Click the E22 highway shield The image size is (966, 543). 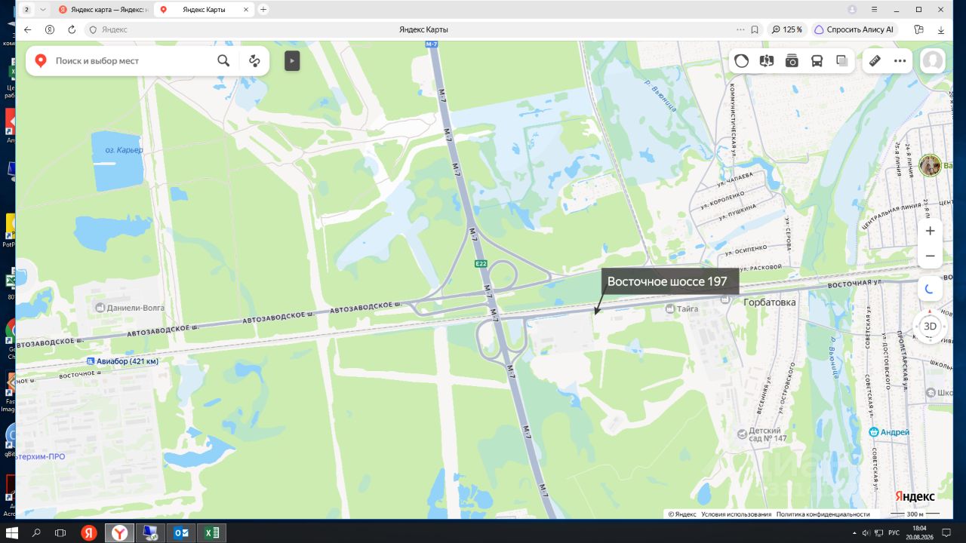(x=481, y=263)
